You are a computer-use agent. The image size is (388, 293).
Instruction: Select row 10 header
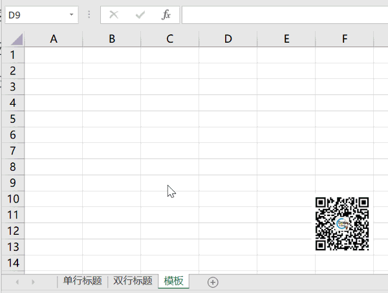pyautogui.click(x=13, y=199)
